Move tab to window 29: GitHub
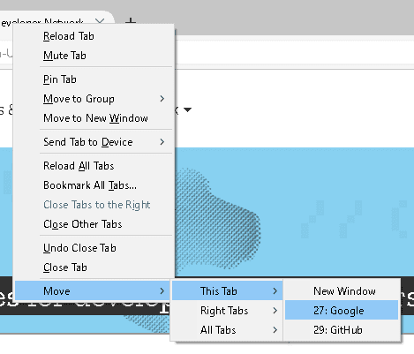The width and height of the screenshot is (414, 354). [342, 330]
